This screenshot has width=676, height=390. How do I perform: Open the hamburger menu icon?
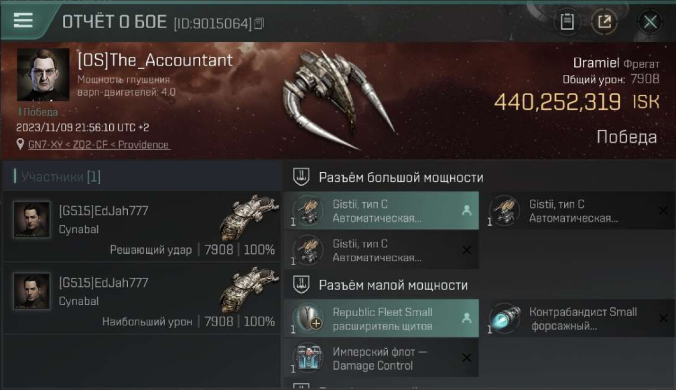[23, 20]
